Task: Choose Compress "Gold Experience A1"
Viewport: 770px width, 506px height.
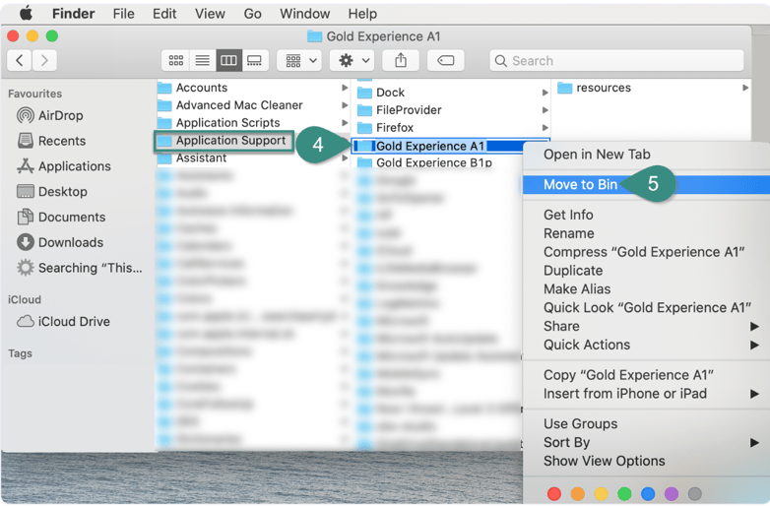Action: click(646, 252)
